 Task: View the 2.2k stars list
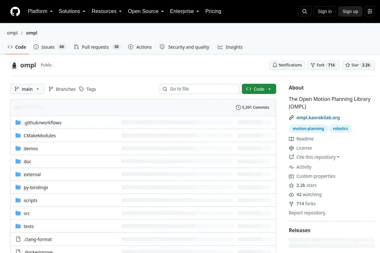pyautogui.click(x=303, y=185)
